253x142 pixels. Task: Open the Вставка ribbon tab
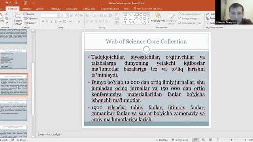[x=26, y=9]
